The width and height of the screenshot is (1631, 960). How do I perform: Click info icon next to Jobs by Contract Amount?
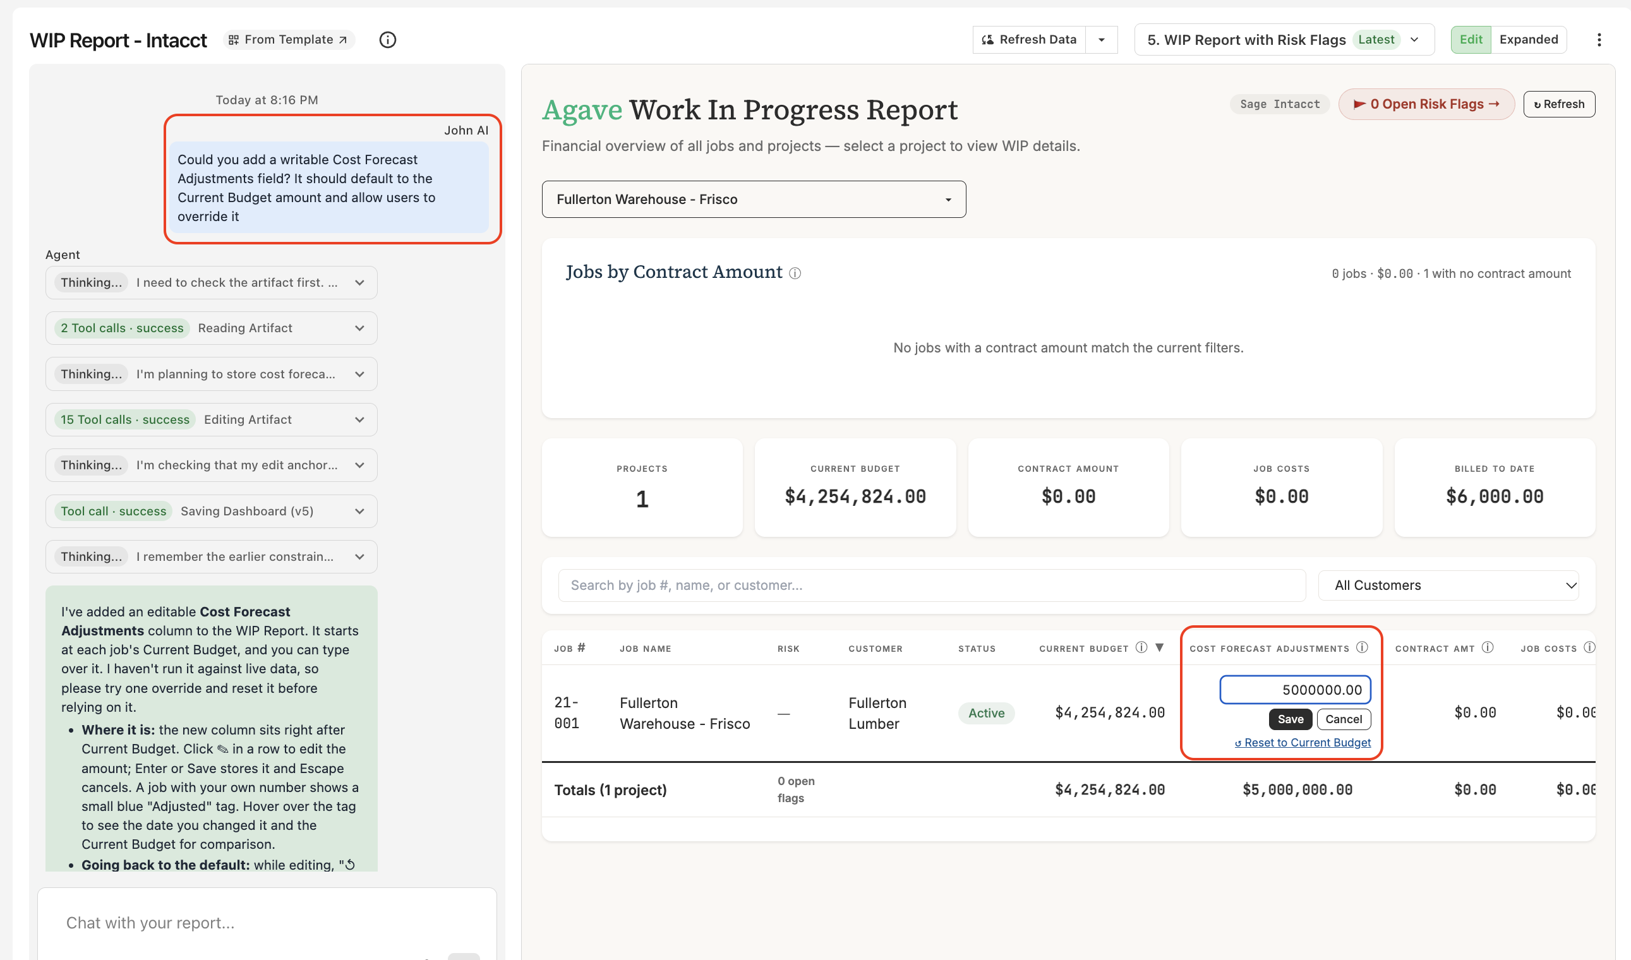click(x=795, y=273)
